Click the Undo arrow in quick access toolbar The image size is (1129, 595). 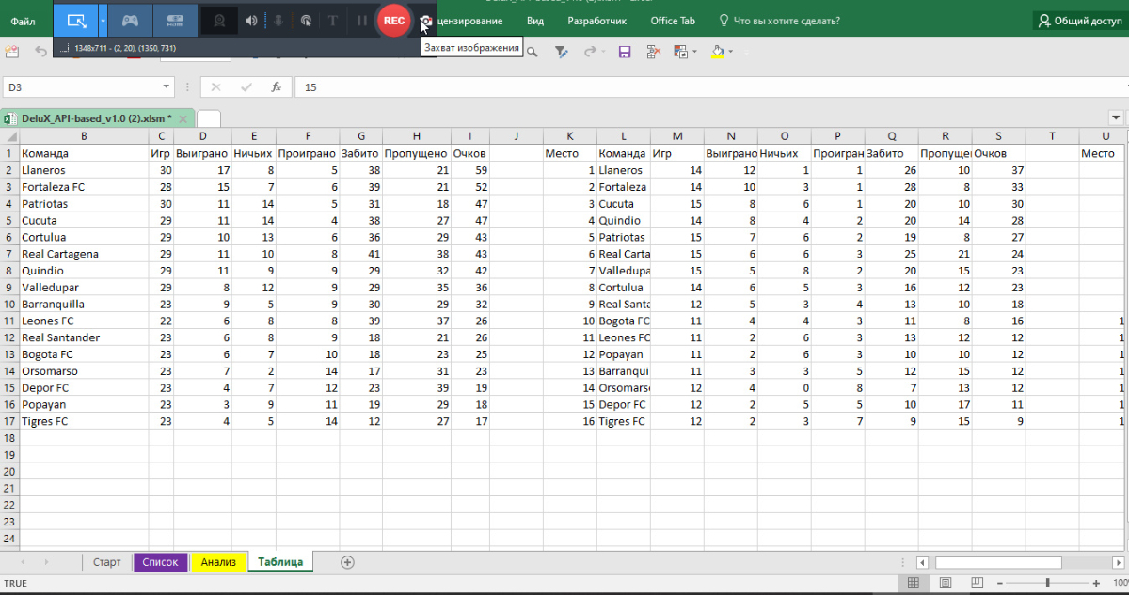tap(40, 52)
